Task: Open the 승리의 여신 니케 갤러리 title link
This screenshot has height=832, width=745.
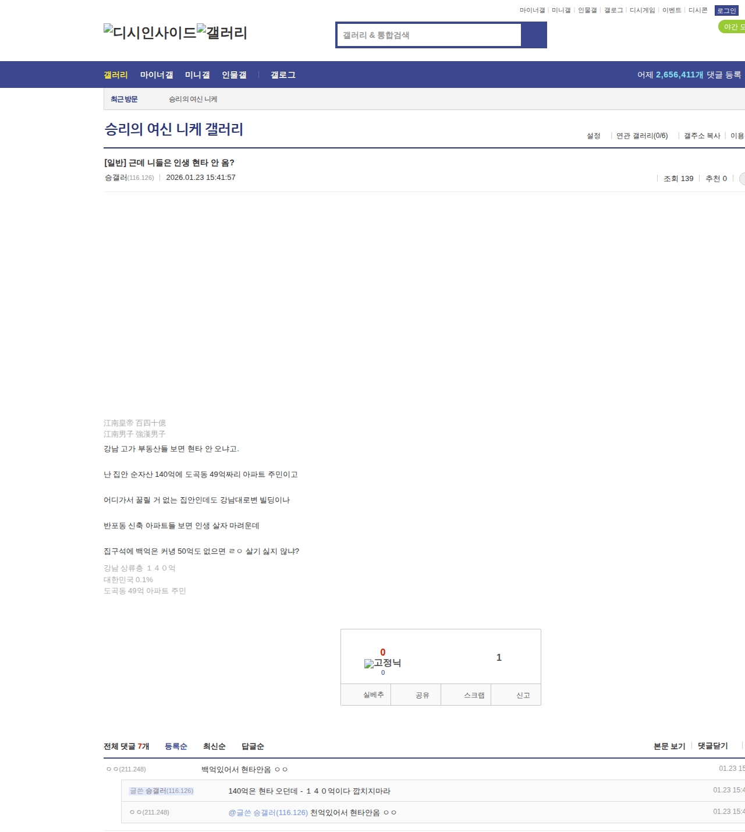Action: (x=173, y=129)
